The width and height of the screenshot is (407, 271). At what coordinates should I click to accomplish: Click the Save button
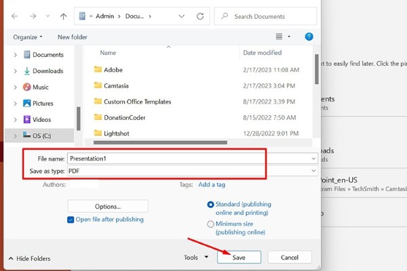tap(239, 257)
